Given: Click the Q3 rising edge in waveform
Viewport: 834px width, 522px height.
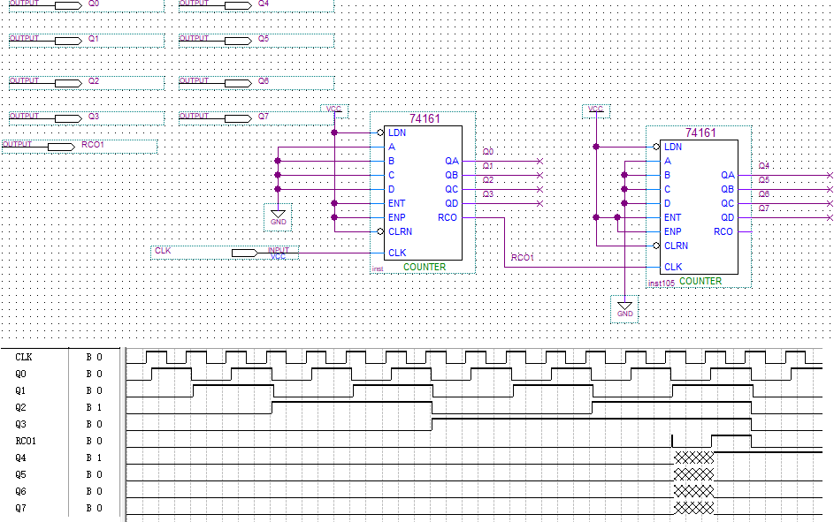Looking at the screenshot, I should [x=432, y=424].
